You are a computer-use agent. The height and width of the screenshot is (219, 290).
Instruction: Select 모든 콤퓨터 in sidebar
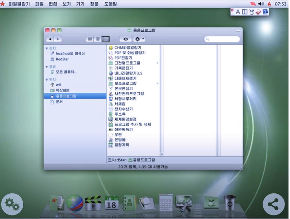64,72
